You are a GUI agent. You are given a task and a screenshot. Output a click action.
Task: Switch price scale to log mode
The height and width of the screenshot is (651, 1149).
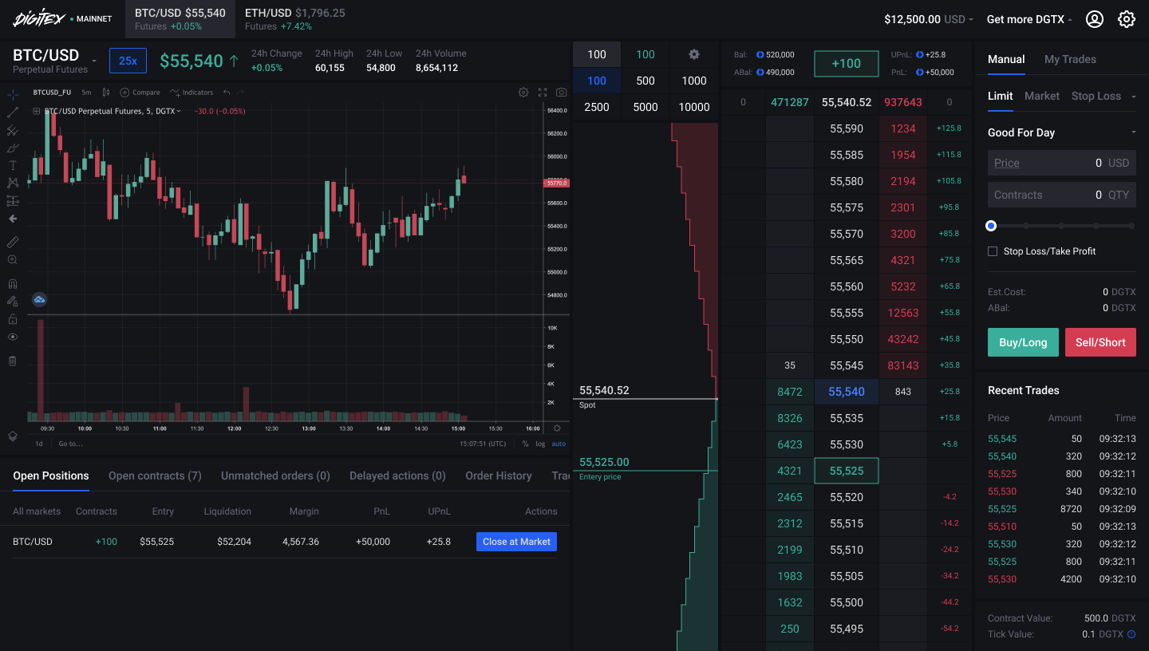coord(540,444)
